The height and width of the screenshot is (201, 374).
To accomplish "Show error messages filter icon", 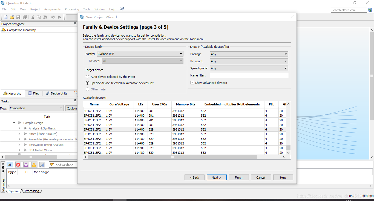I will tap(18, 165).
